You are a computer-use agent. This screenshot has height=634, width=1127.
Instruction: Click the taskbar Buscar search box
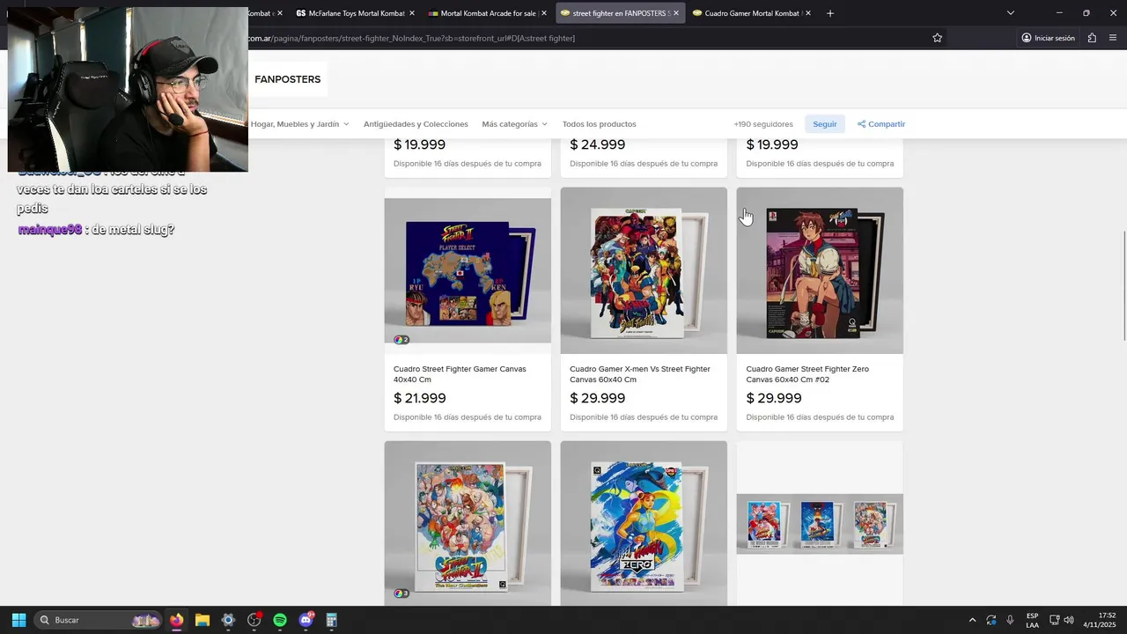tap(99, 620)
